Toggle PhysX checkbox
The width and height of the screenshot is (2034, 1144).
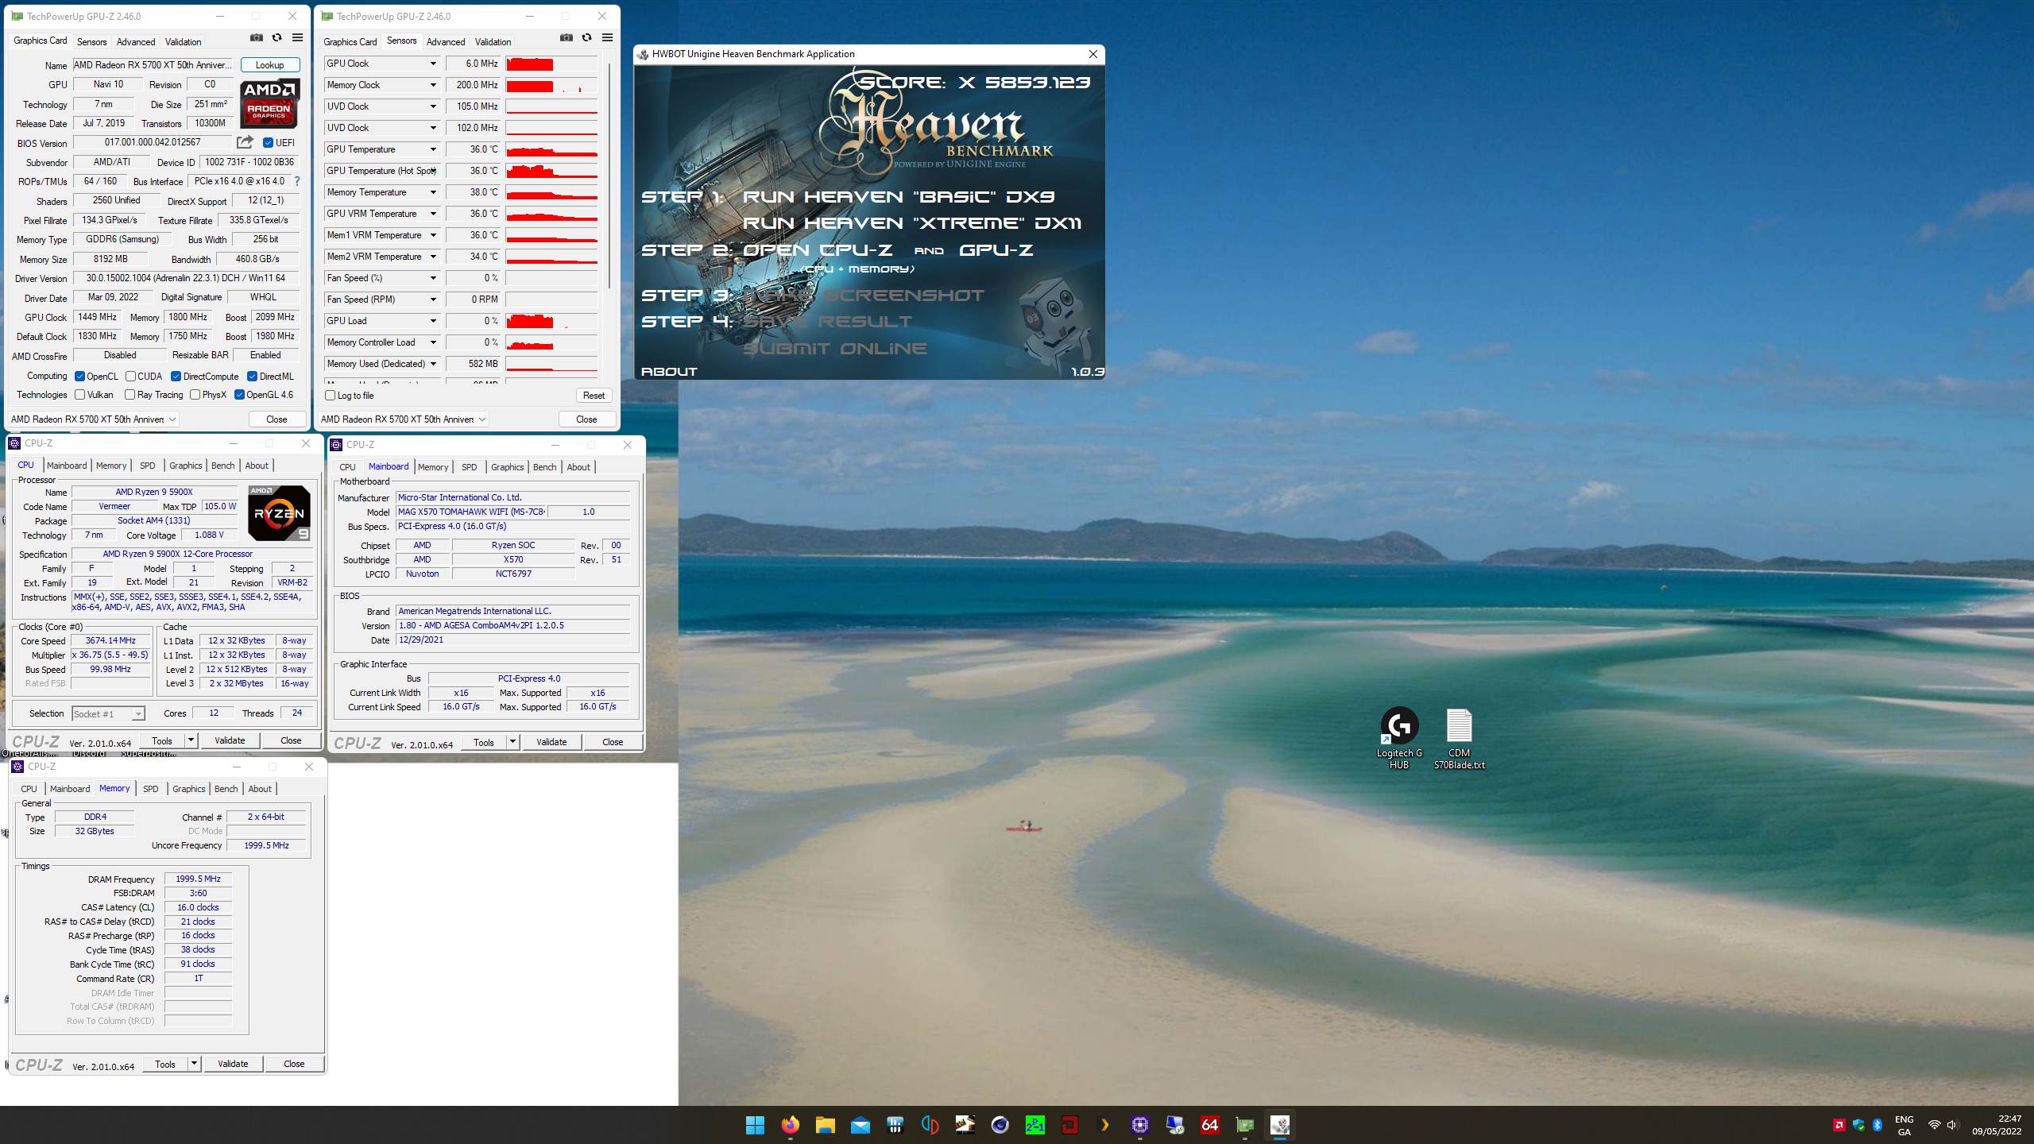(x=195, y=395)
